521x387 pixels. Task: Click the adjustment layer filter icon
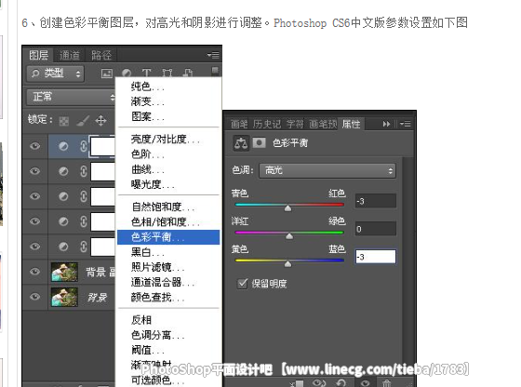click(x=127, y=73)
